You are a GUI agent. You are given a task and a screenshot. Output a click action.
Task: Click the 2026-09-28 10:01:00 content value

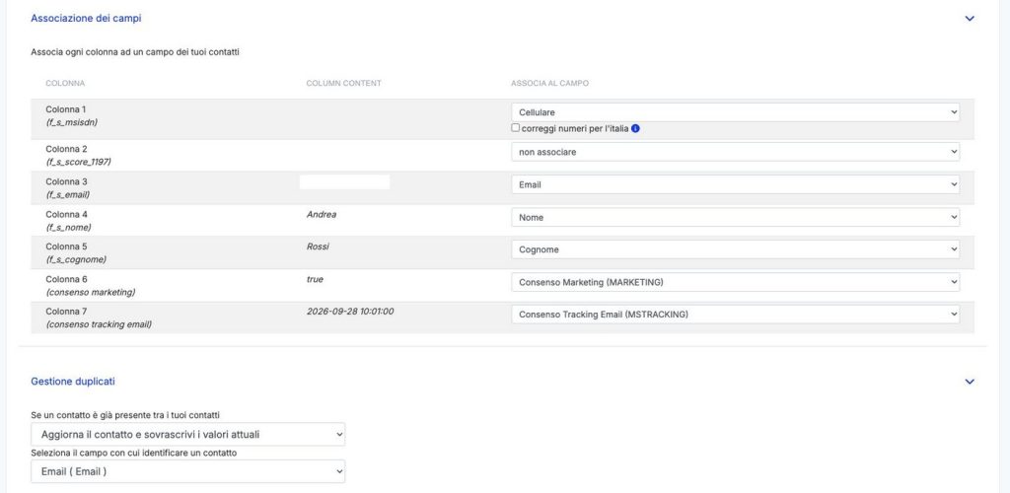point(350,312)
